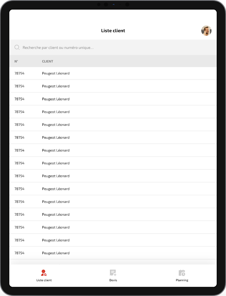Click the Liste client page title
This screenshot has height=296, width=226.
[x=113, y=31]
